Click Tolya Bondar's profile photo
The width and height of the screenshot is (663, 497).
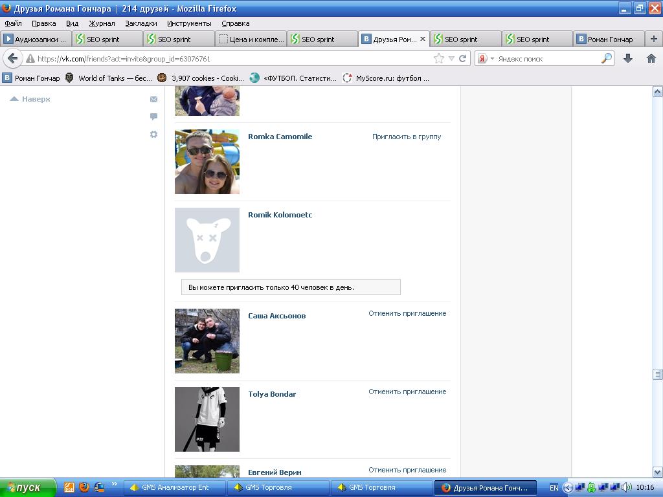(207, 419)
